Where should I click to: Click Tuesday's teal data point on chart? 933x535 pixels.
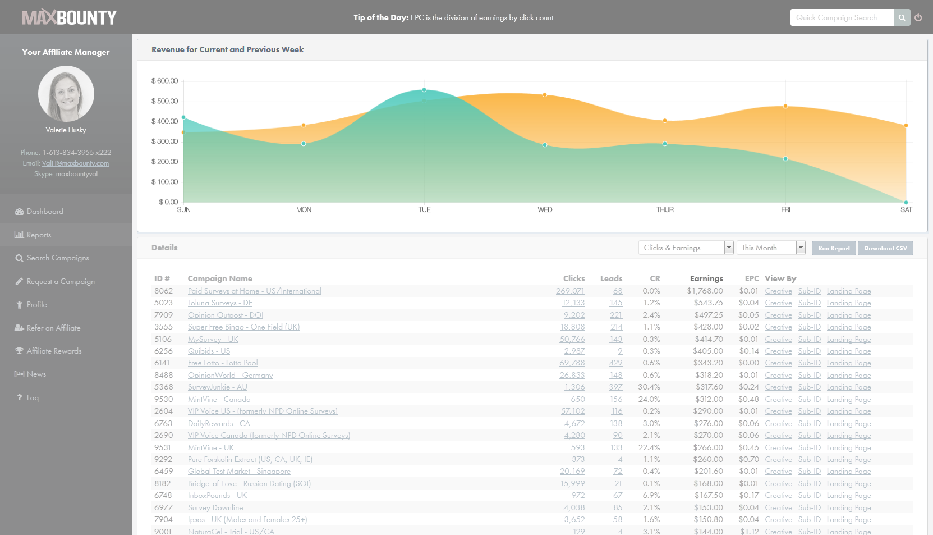pyautogui.click(x=424, y=90)
